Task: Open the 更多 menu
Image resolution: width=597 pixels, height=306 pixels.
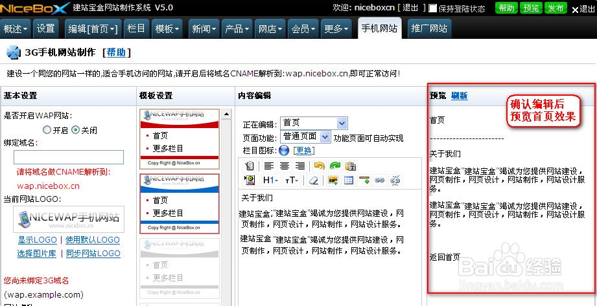Action: (x=336, y=29)
